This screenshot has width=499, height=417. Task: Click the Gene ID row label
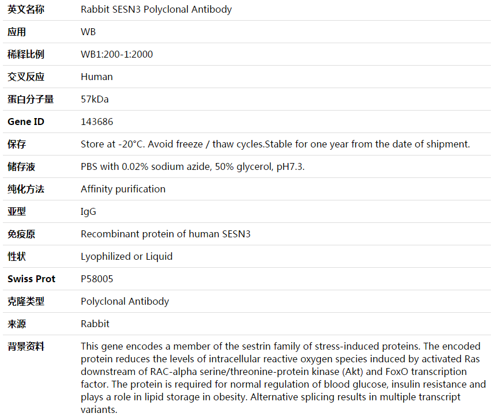tap(26, 122)
